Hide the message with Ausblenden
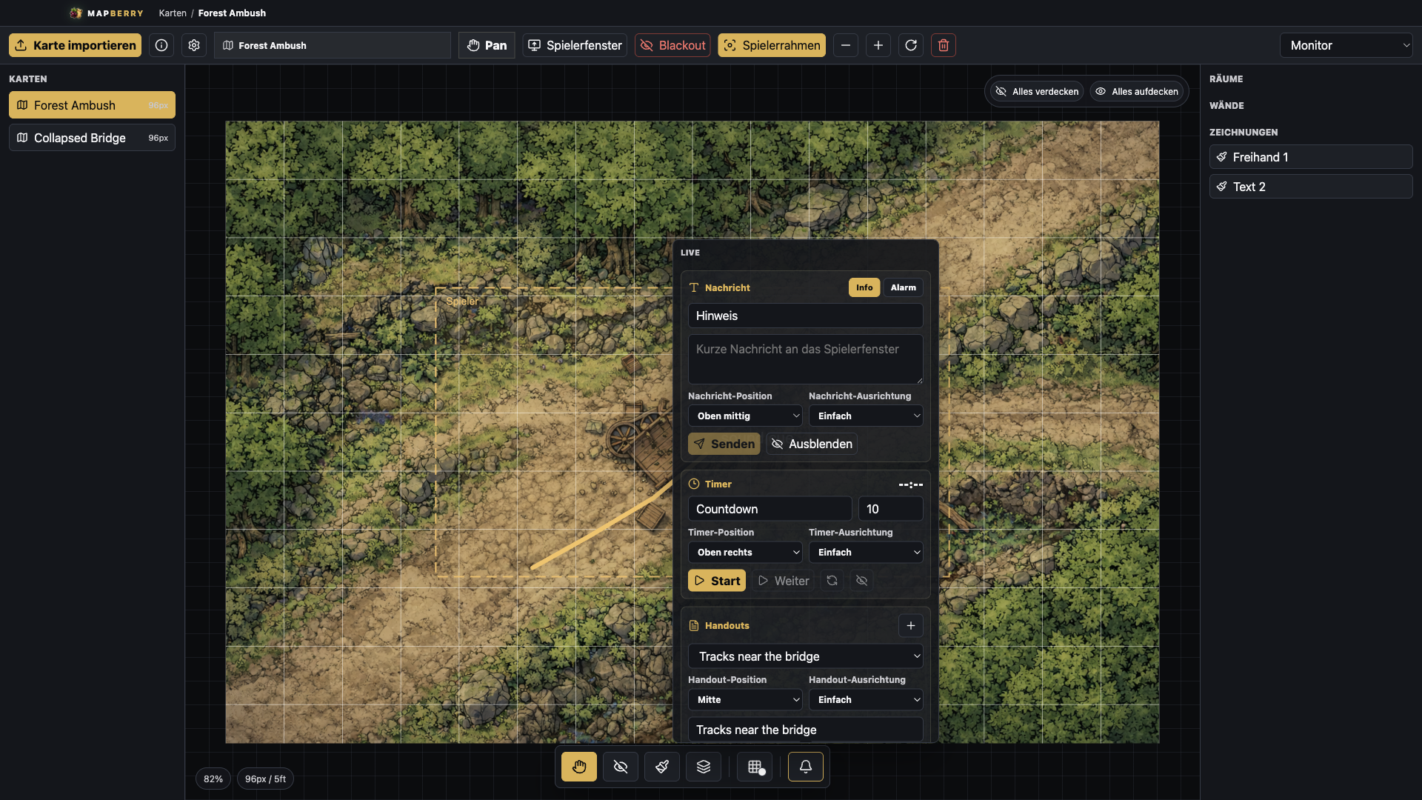1422x800 pixels. 812,444
